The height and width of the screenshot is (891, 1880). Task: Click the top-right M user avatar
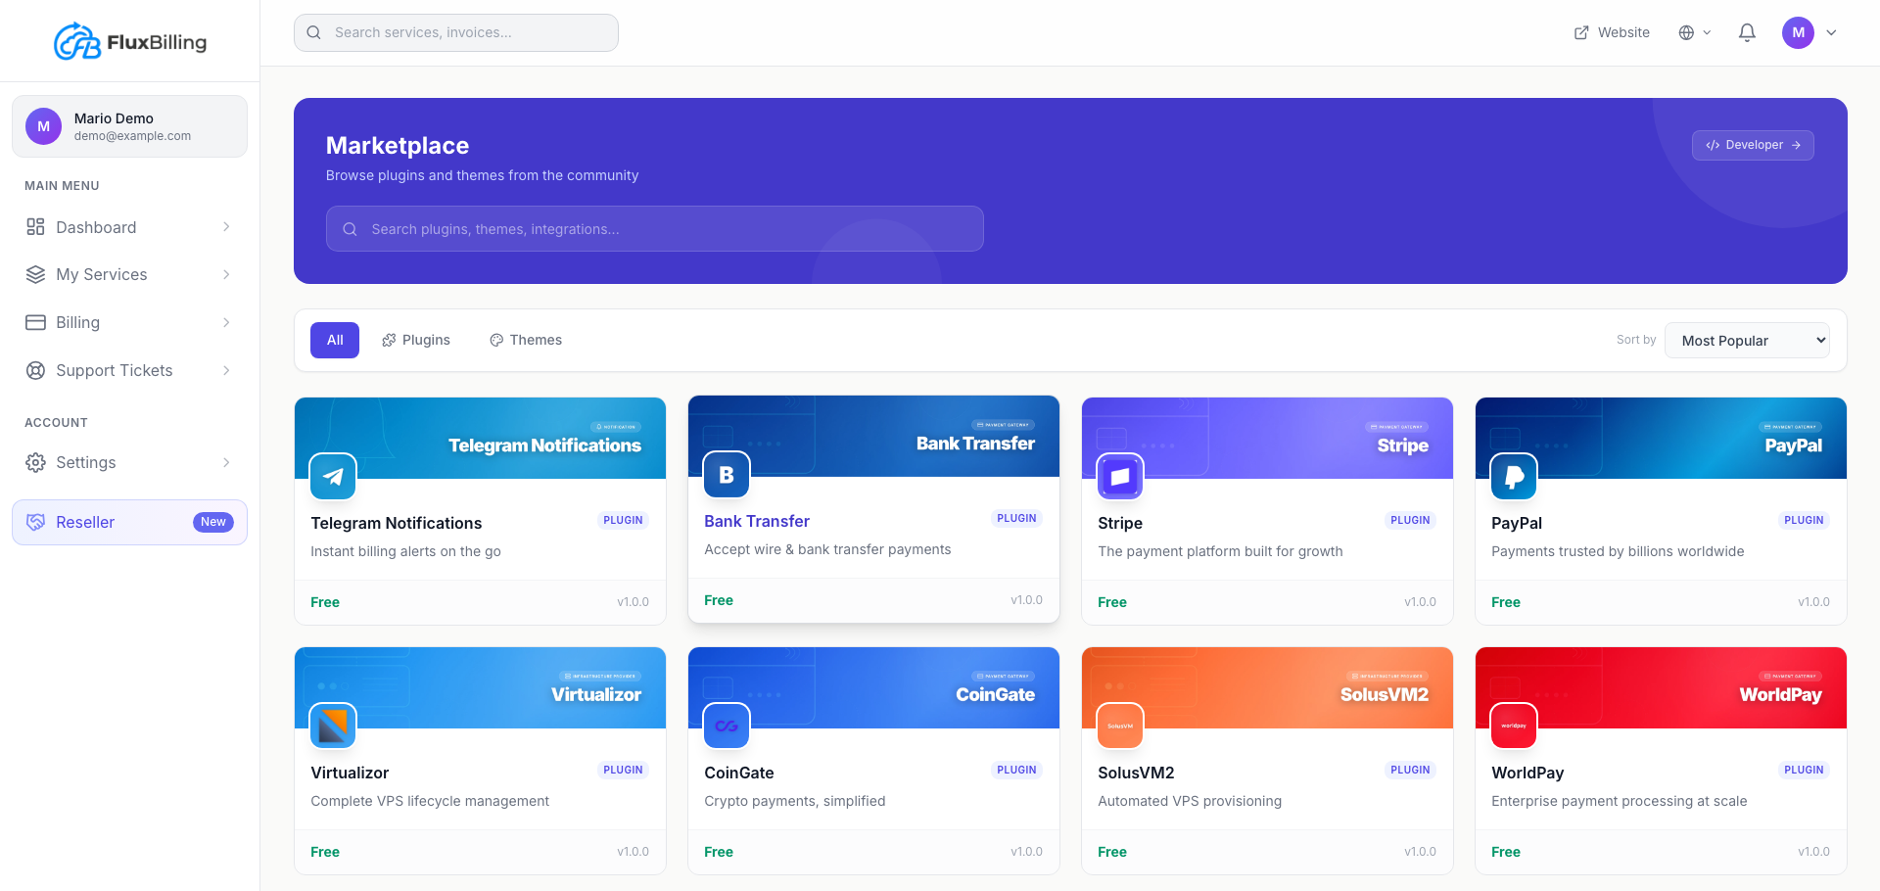(x=1798, y=32)
